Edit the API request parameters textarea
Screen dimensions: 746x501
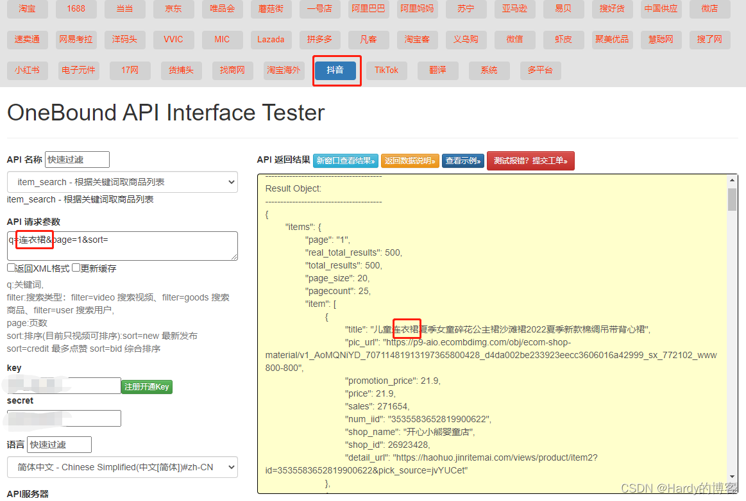tap(123, 246)
